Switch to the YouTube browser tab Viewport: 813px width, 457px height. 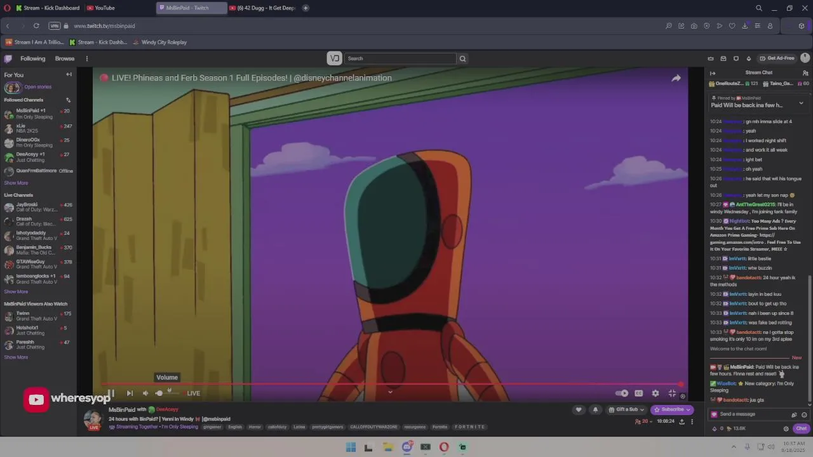point(118,8)
